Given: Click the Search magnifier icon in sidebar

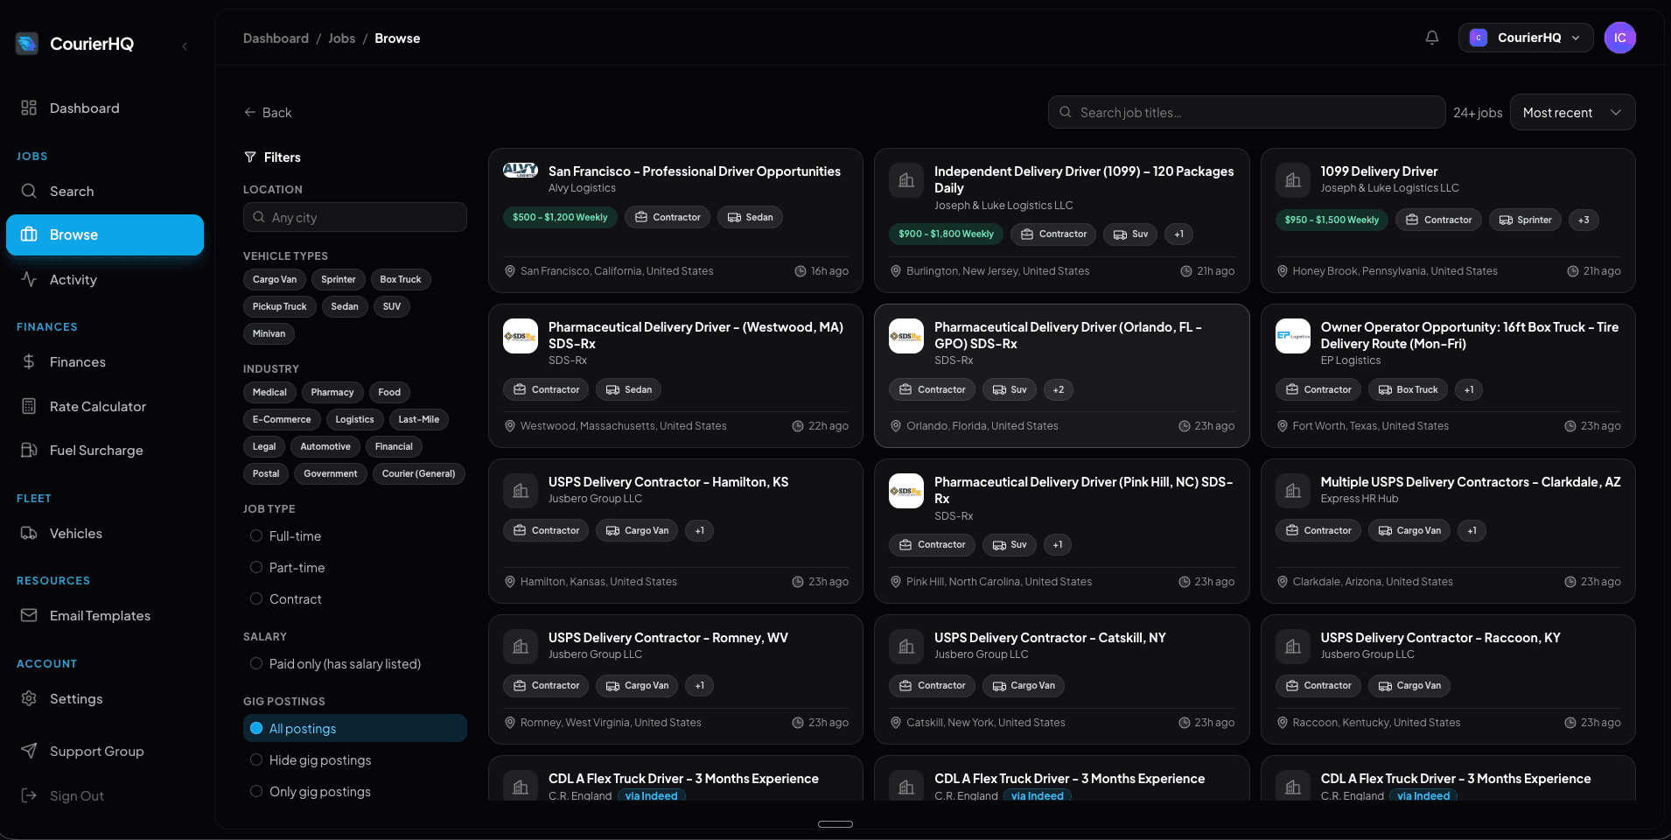Looking at the screenshot, I should tap(29, 191).
